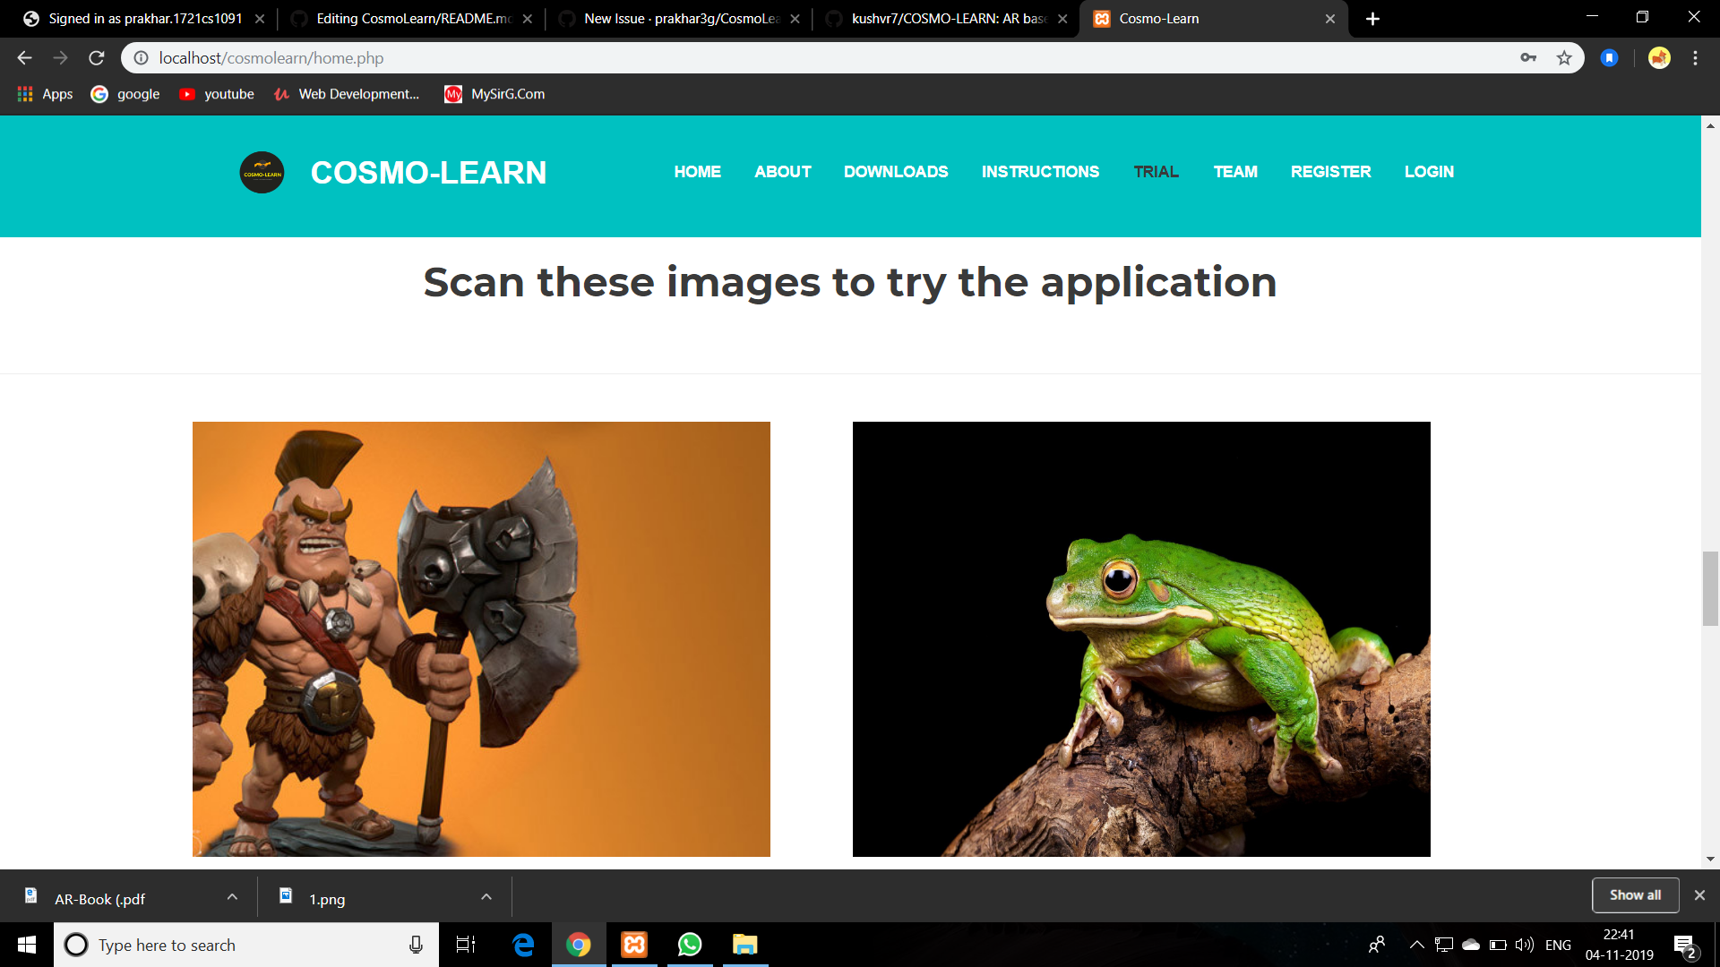Select DOWNLOADS in the navigation menu
The image size is (1720, 967).
point(896,171)
